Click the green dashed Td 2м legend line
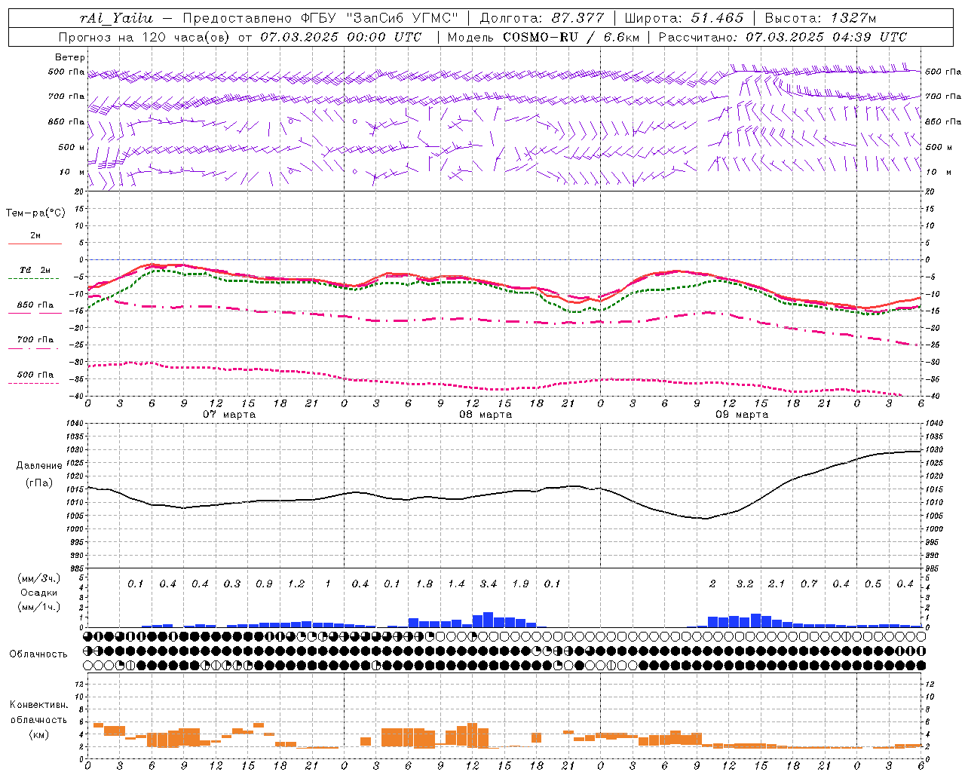965x772 pixels. click(33, 278)
